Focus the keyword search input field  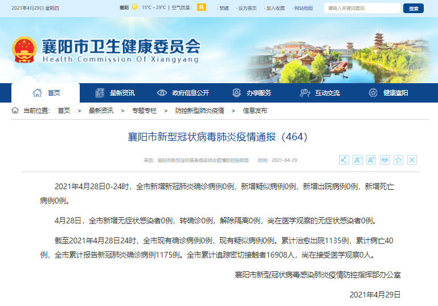(362, 8)
